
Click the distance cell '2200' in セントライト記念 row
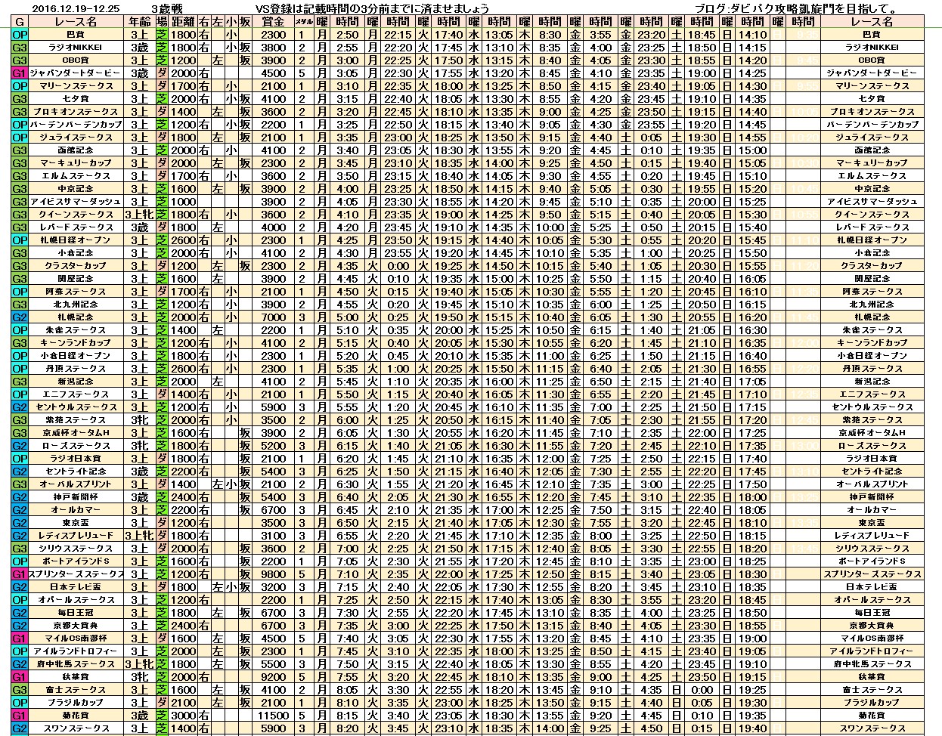point(182,472)
